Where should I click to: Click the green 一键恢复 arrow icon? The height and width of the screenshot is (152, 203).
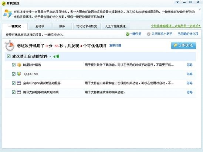(x=128, y=34)
